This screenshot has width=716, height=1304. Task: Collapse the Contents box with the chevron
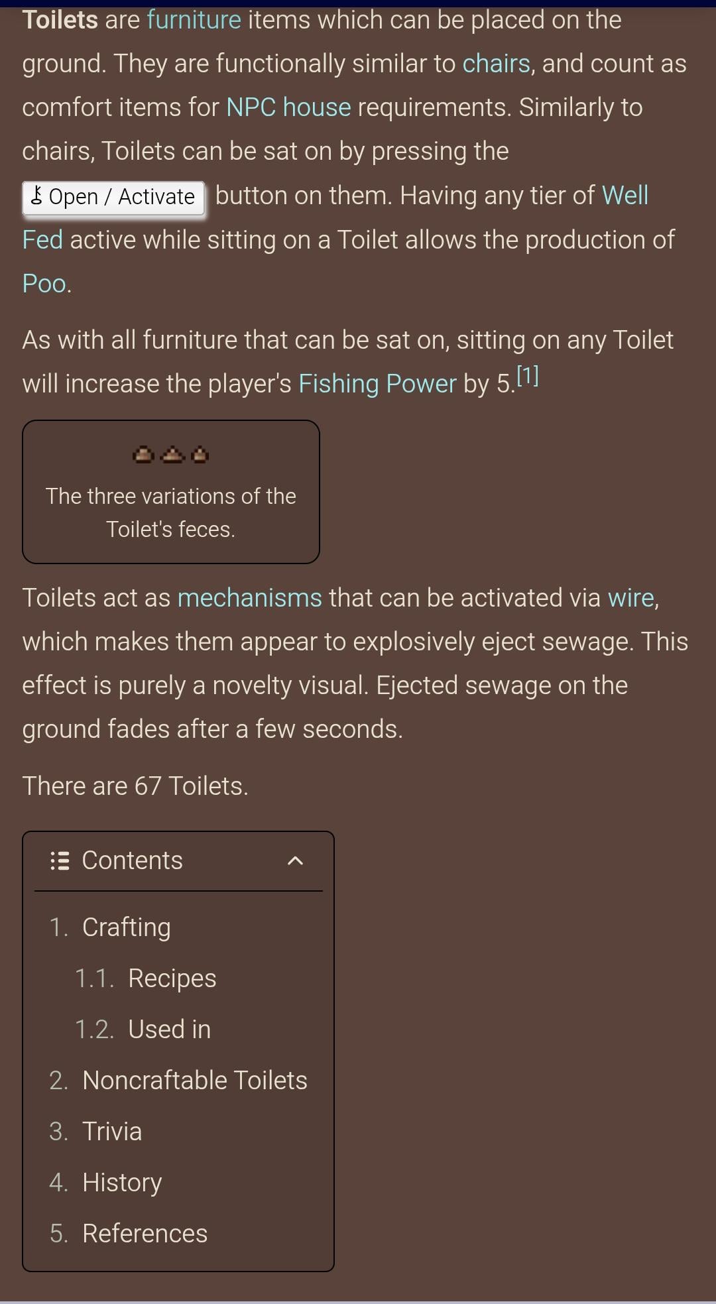(x=295, y=861)
